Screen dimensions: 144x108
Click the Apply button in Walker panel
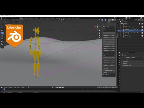(x=112, y=65)
